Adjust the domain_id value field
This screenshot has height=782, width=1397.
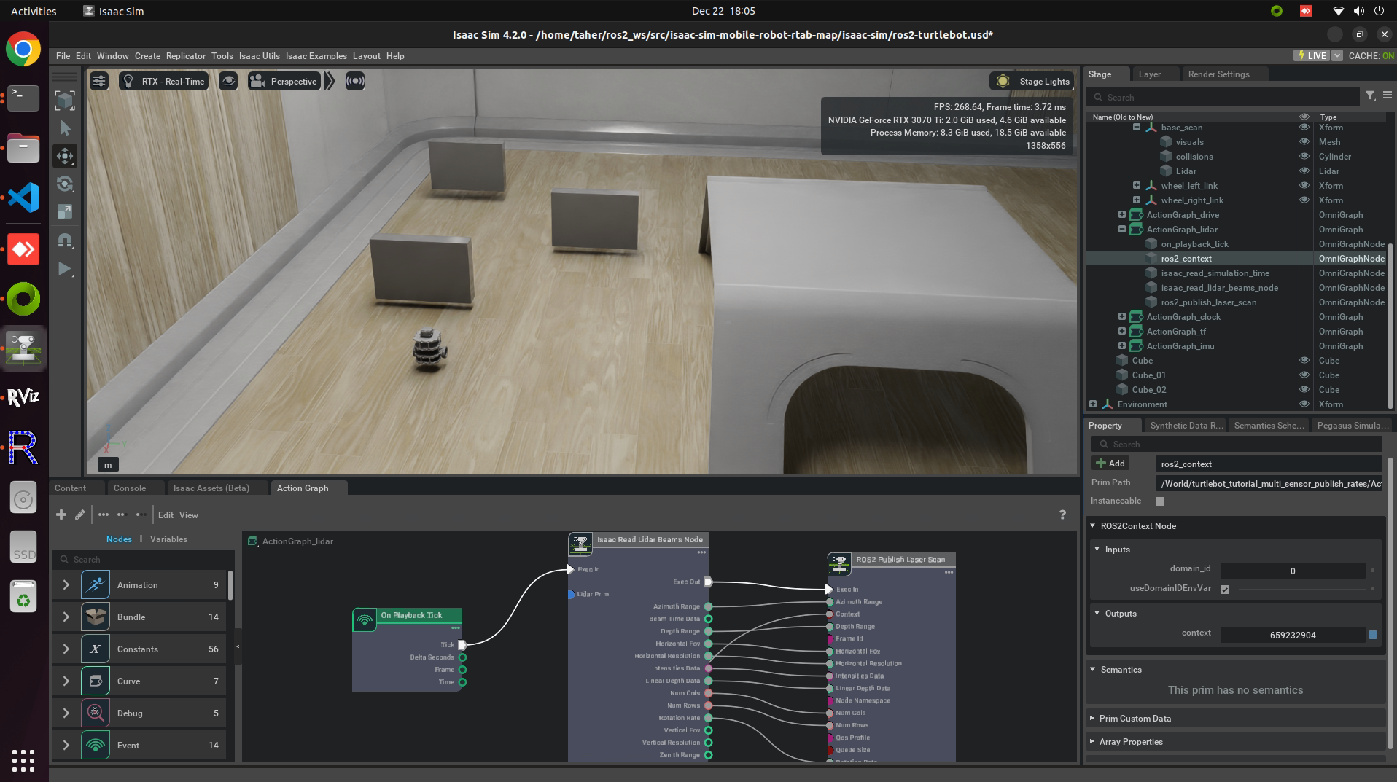point(1292,571)
